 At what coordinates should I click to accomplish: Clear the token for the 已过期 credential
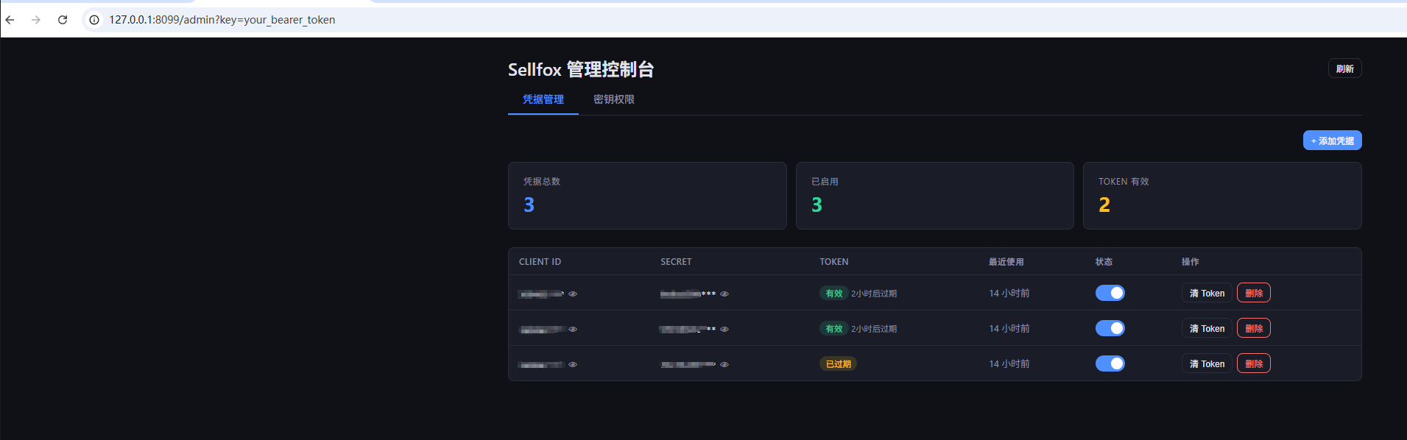coord(1207,363)
